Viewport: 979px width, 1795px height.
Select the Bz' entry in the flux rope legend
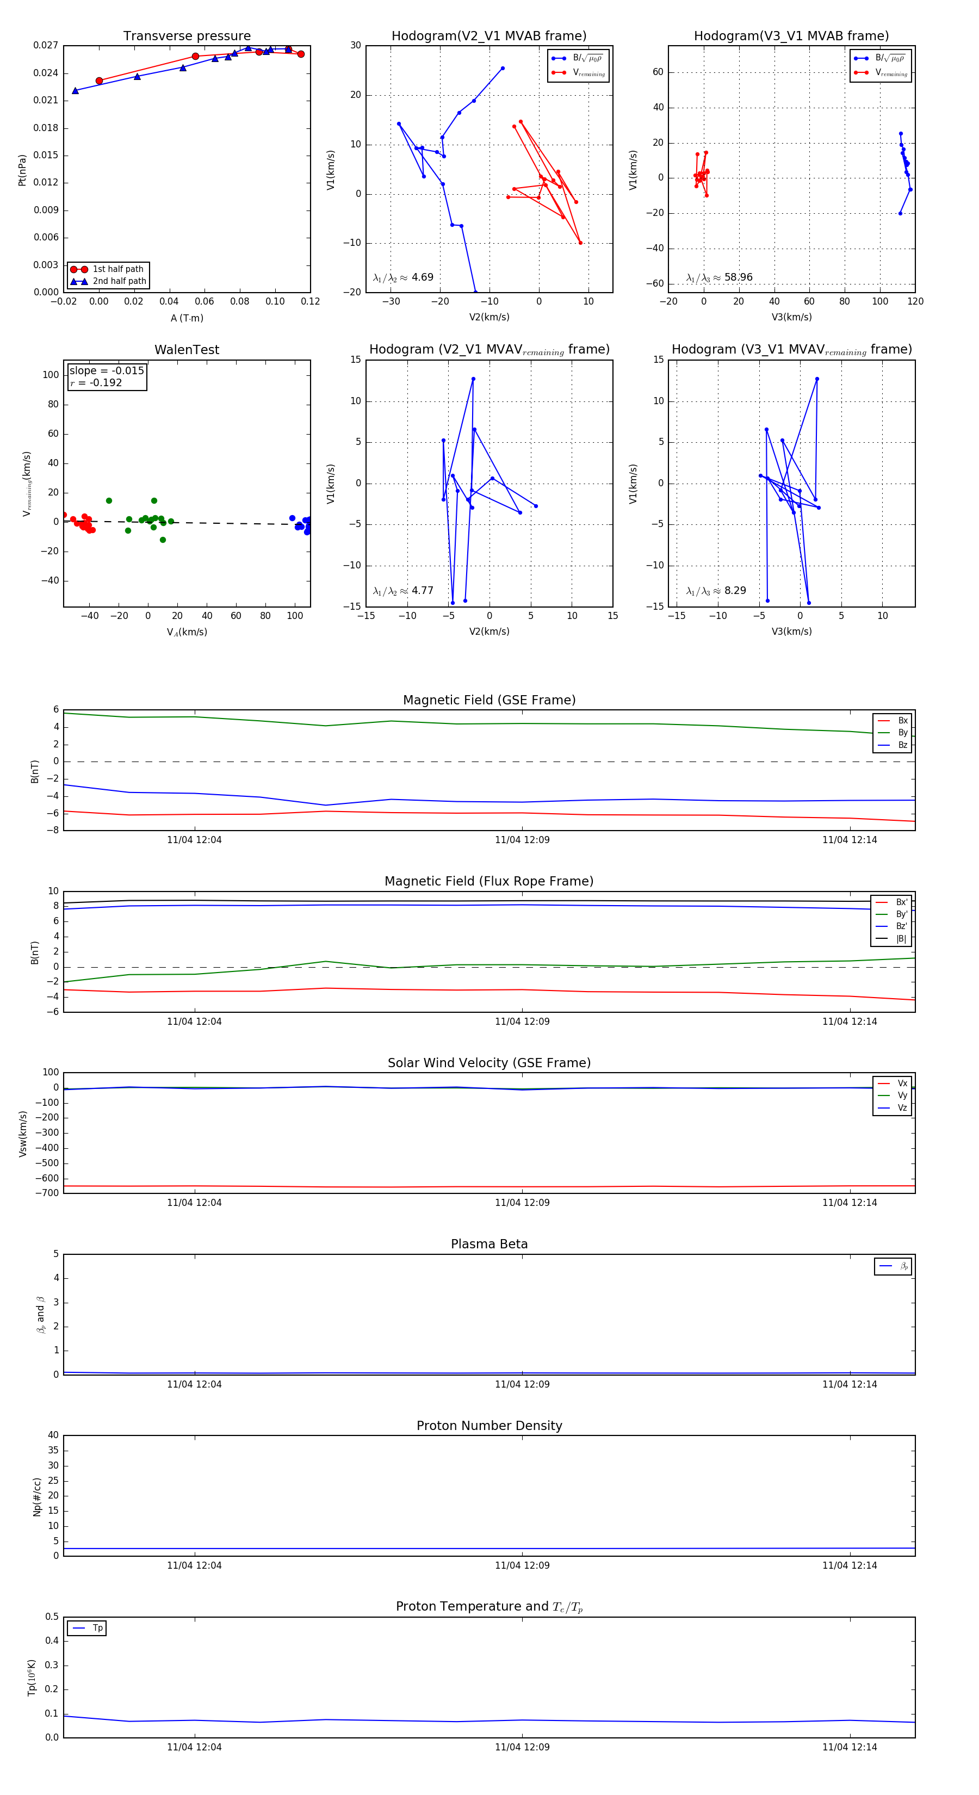point(891,927)
